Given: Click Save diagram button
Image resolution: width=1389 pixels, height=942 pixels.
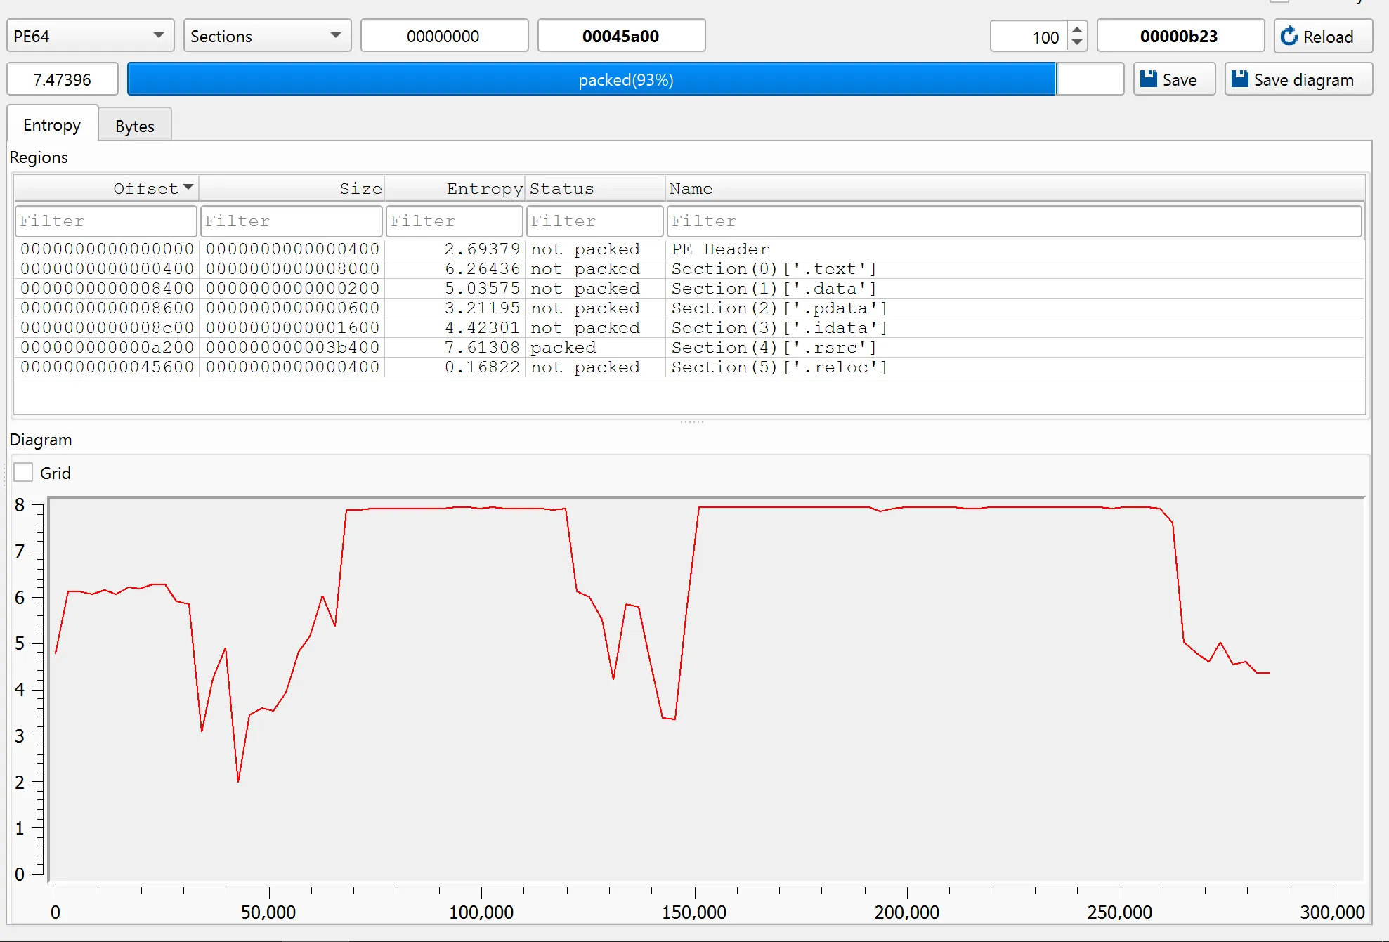Looking at the screenshot, I should pos(1298,79).
